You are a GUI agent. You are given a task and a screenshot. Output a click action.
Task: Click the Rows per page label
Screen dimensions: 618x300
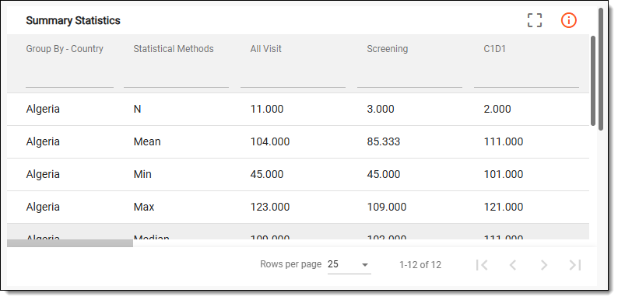click(x=291, y=264)
